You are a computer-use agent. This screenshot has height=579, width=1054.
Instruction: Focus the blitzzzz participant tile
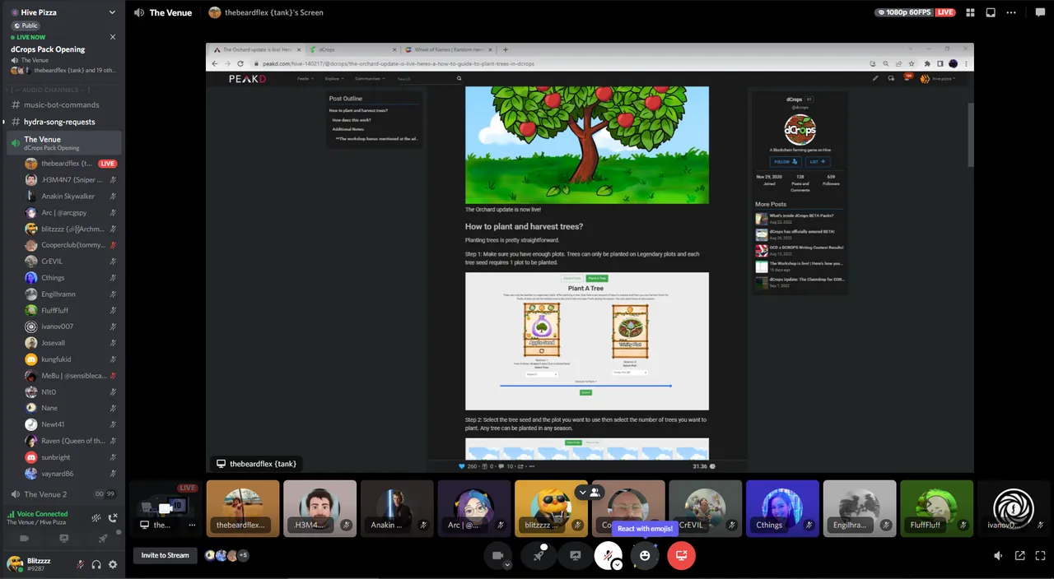coord(551,508)
